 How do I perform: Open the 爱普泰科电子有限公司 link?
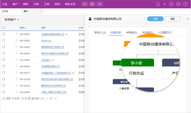coord(53,47)
